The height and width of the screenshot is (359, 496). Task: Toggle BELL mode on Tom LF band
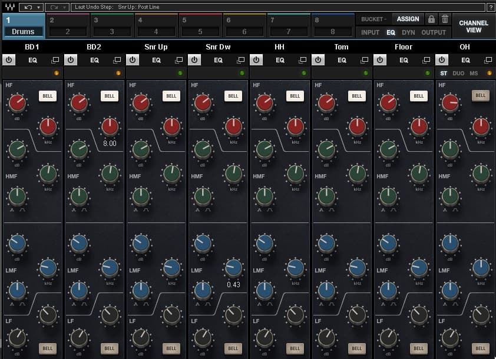(356, 348)
